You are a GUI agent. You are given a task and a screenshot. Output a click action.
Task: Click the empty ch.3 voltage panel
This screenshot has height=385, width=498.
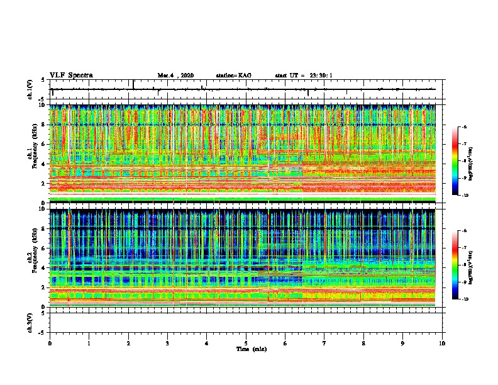(x=246, y=323)
